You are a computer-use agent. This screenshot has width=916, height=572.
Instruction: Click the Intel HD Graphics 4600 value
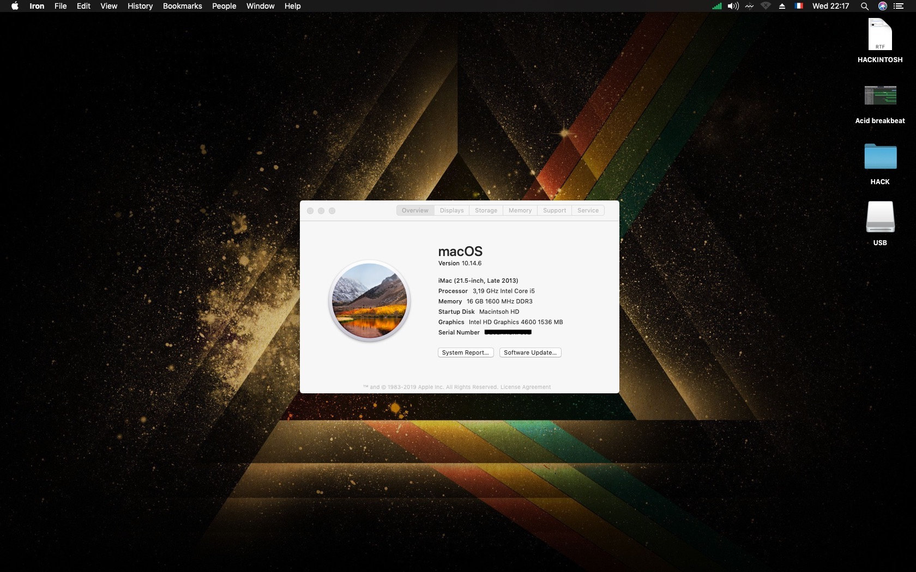point(516,322)
